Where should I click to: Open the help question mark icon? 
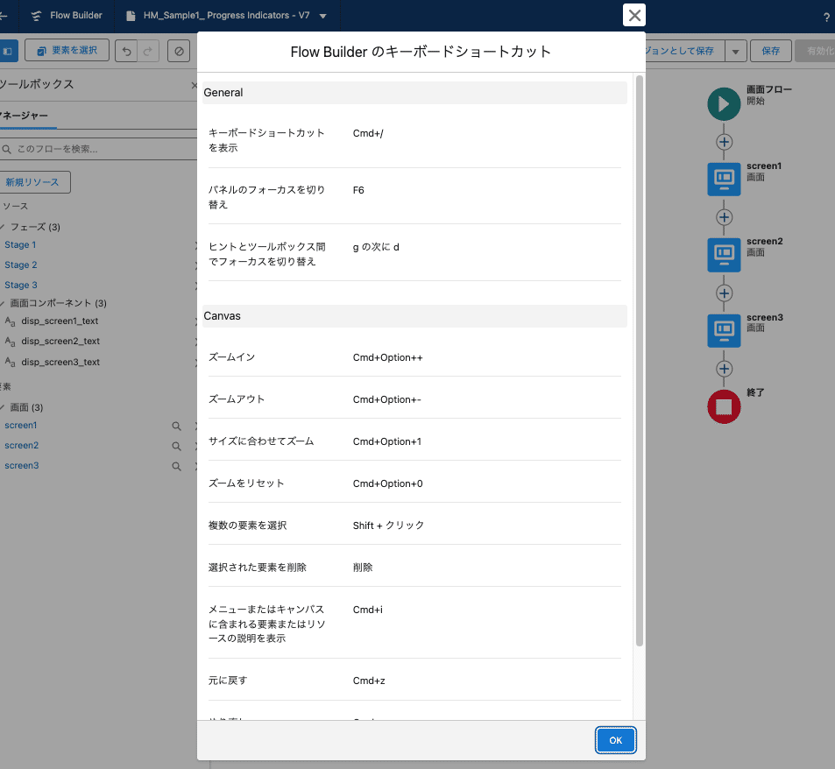(x=826, y=18)
